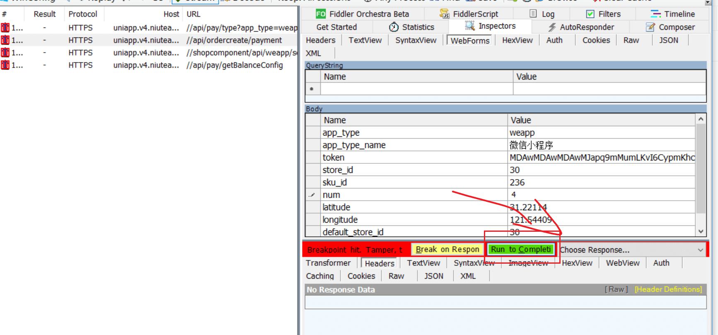Select the //shopcomponent/api/weapp session row
Image resolution: width=718 pixels, height=335 pixels.
point(149,53)
